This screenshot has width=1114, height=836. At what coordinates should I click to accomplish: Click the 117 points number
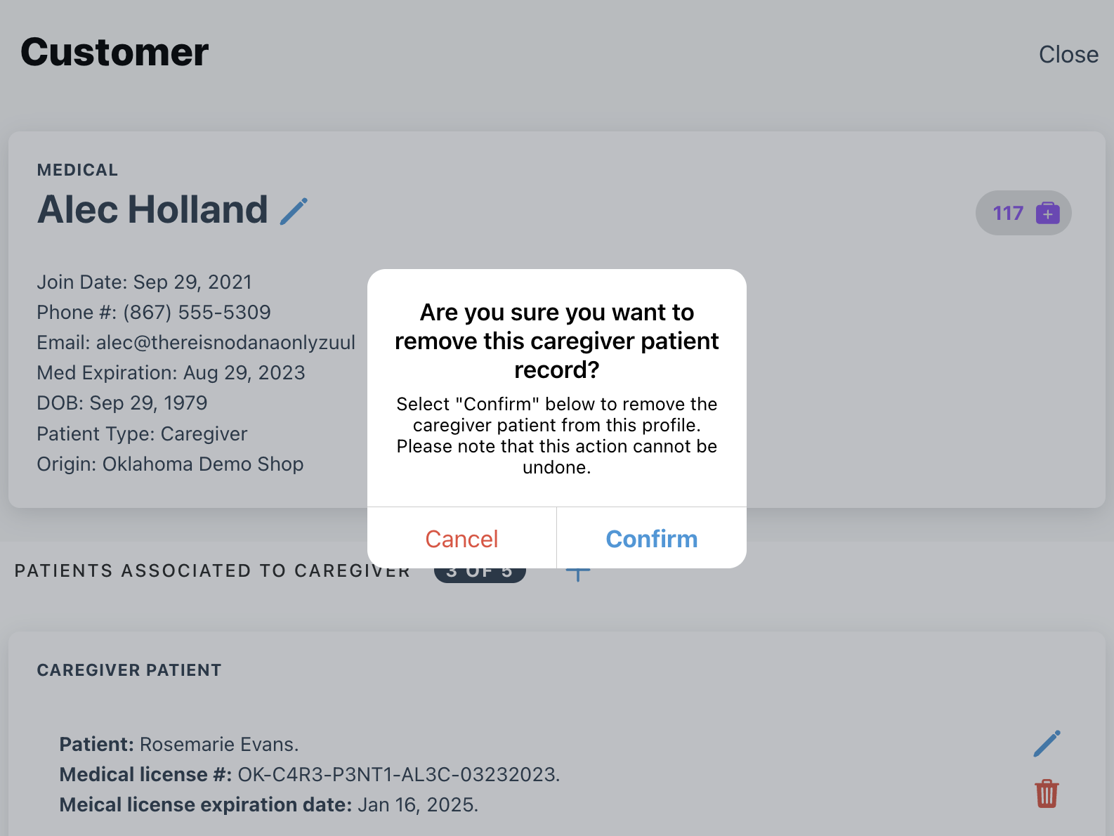coord(1008,213)
